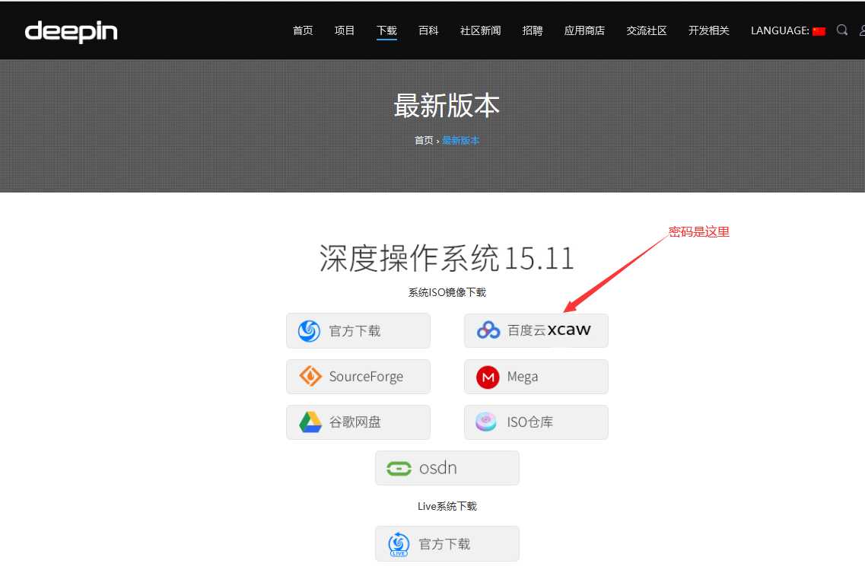Open the ISO仓库 download button
The height and width of the screenshot is (570, 865).
tap(536, 422)
